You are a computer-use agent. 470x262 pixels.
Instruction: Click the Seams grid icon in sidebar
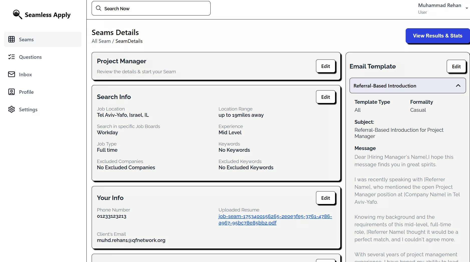click(x=12, y=39)
